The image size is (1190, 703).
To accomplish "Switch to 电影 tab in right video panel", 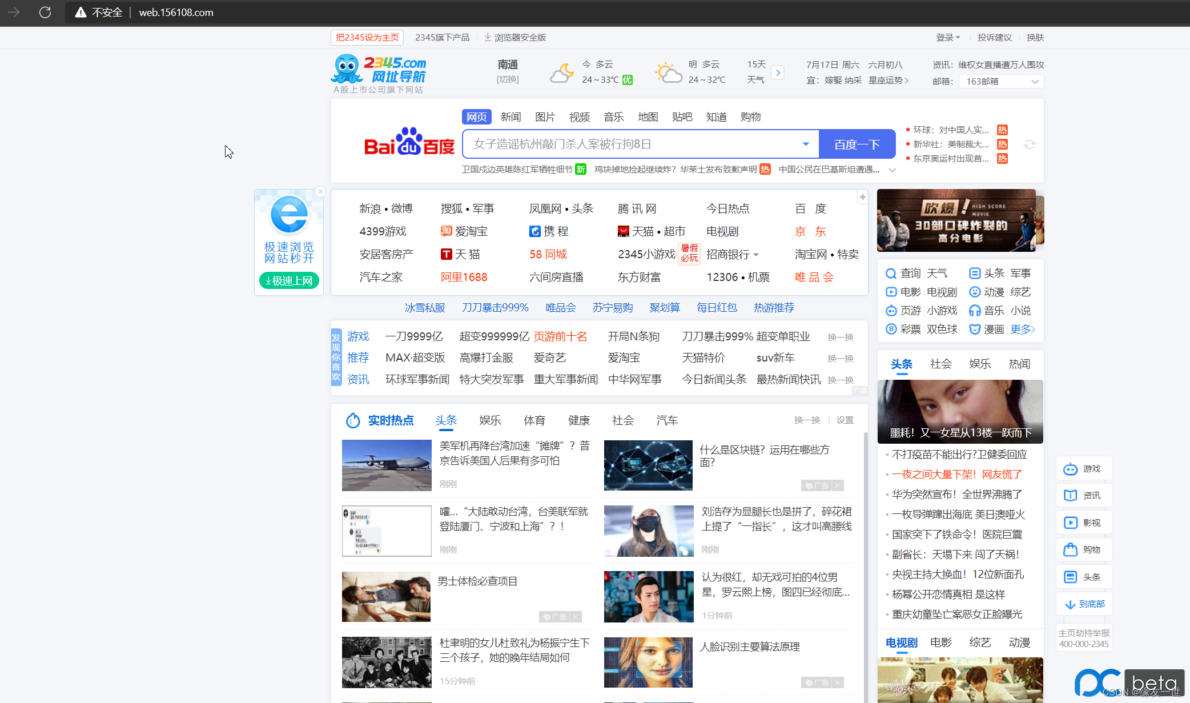I will 940,643.
